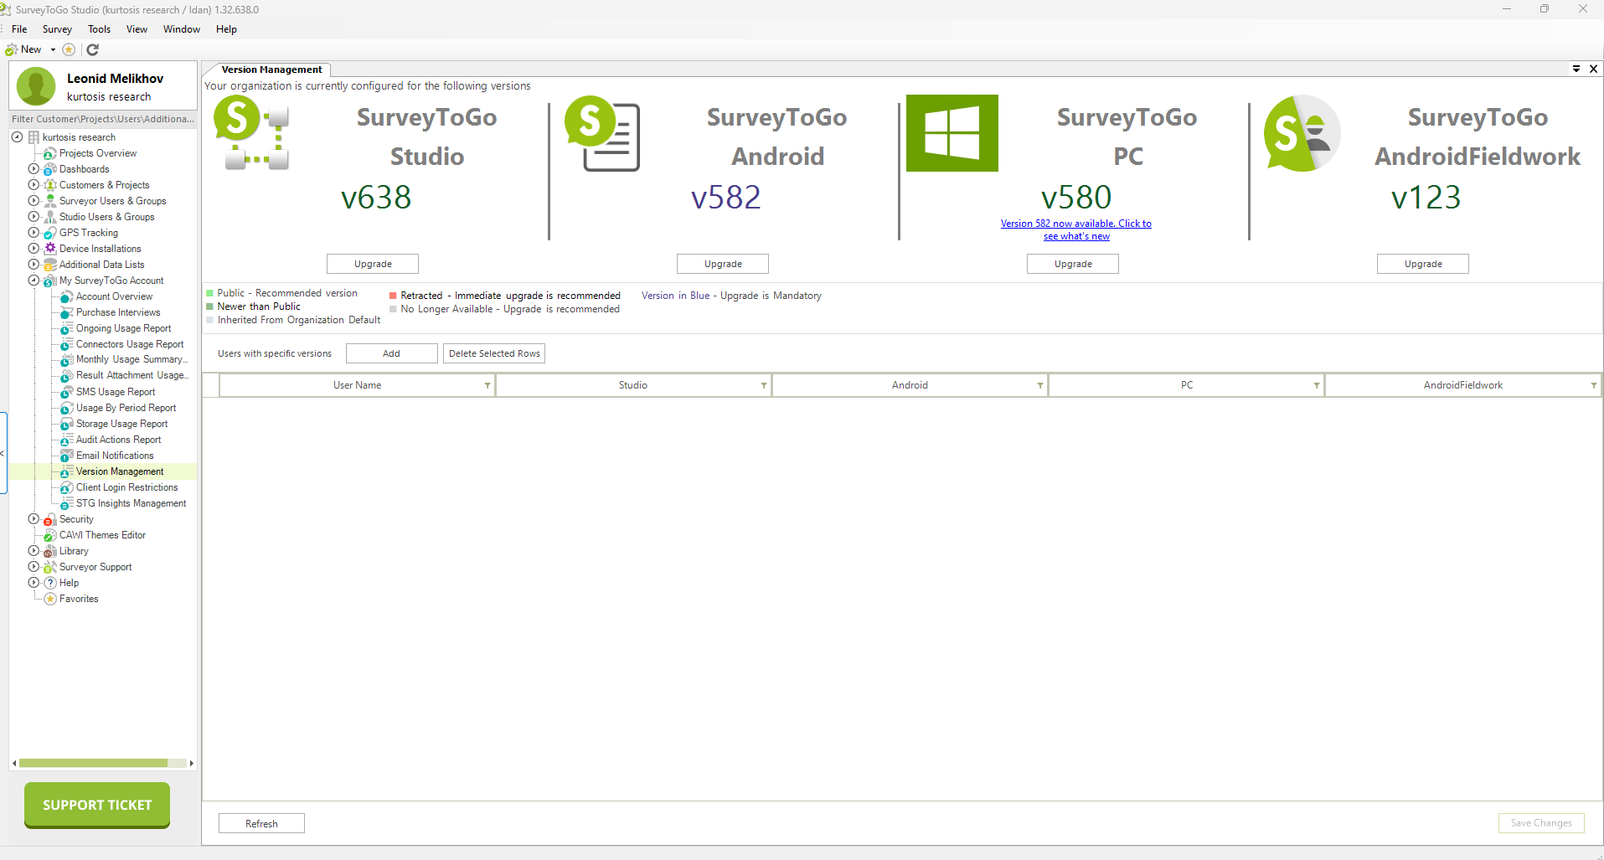This screenshot has width=1604, height=860.
Task: Click Delete Selected Rows button
Action: (494, 353)
